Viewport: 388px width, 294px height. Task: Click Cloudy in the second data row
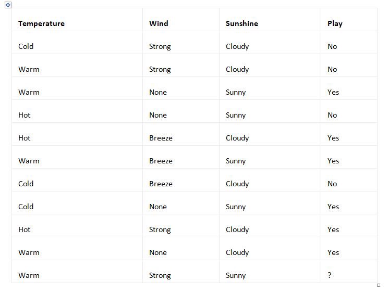tap(237, 69)
